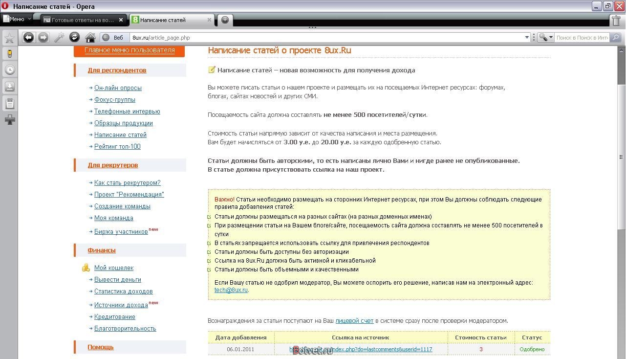Open the History clock panel
The width and height of the screenshot is (626, 359).
[9, 70]
